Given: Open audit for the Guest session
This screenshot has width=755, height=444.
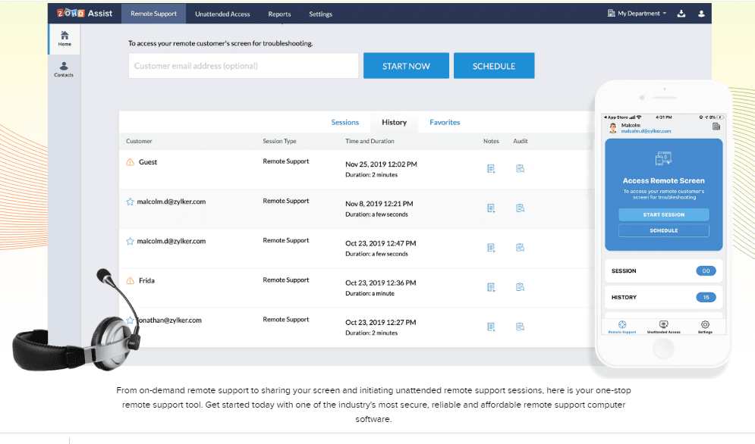Looking at the screenshot, I should [520, 168].
